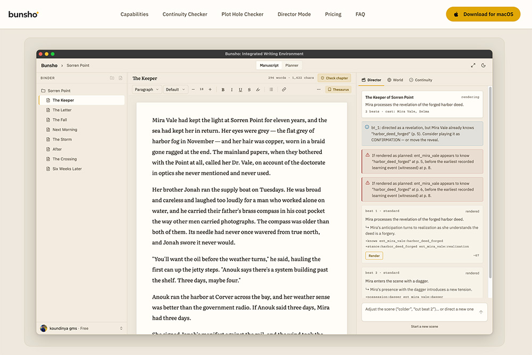Click Sorren Point in the breadcrumb
The height and width of the screenshot is (355, 532).
tap(78, 65)
